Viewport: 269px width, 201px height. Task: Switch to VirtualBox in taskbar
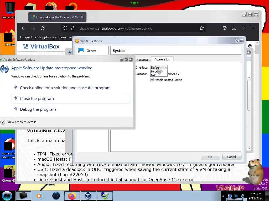(88, 196)
